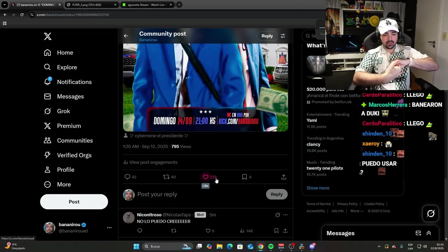Click the Reply button in the post header
This screenshot has width=448, height=252.
point(267,36)
